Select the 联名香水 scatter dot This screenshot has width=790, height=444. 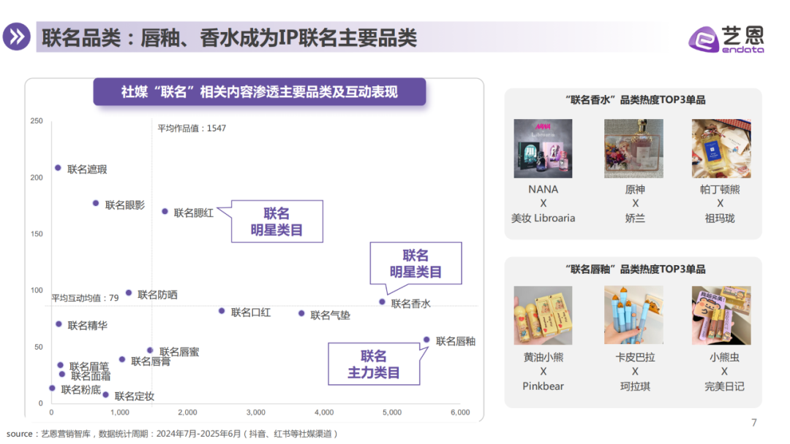(x=382, y=302)
